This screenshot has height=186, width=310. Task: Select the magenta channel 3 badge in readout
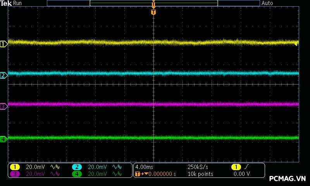(15, 174)
